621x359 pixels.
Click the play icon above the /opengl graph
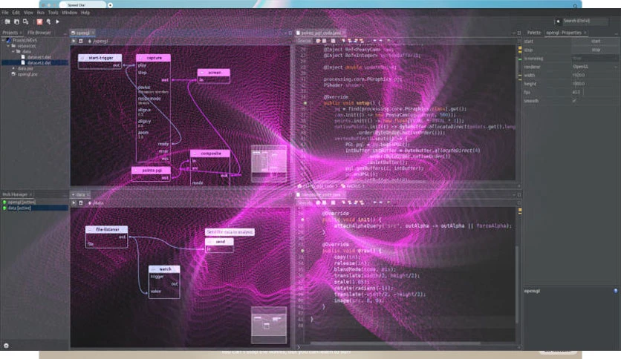tap(74, 41)
